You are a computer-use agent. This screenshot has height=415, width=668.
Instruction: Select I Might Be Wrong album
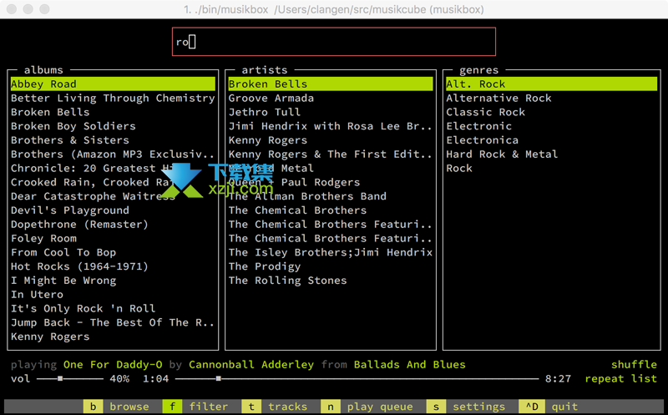tap(113, 281)
